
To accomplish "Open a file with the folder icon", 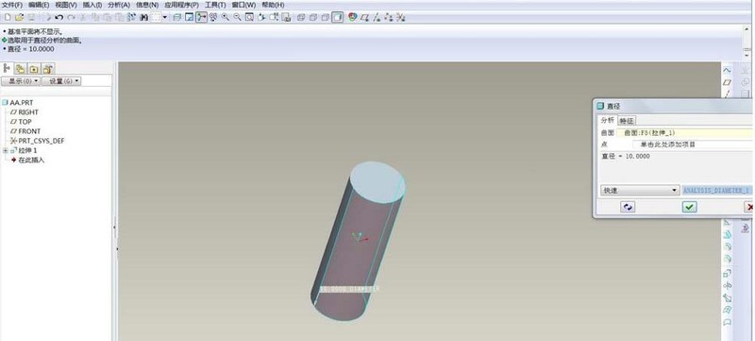I will click(19, 17).
